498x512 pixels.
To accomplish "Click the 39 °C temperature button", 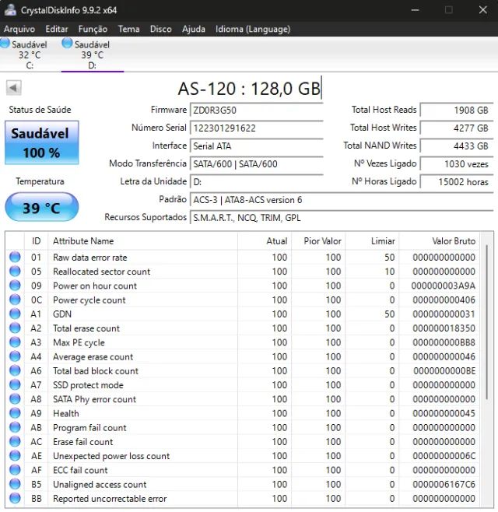I will click(x=42, y=207).
